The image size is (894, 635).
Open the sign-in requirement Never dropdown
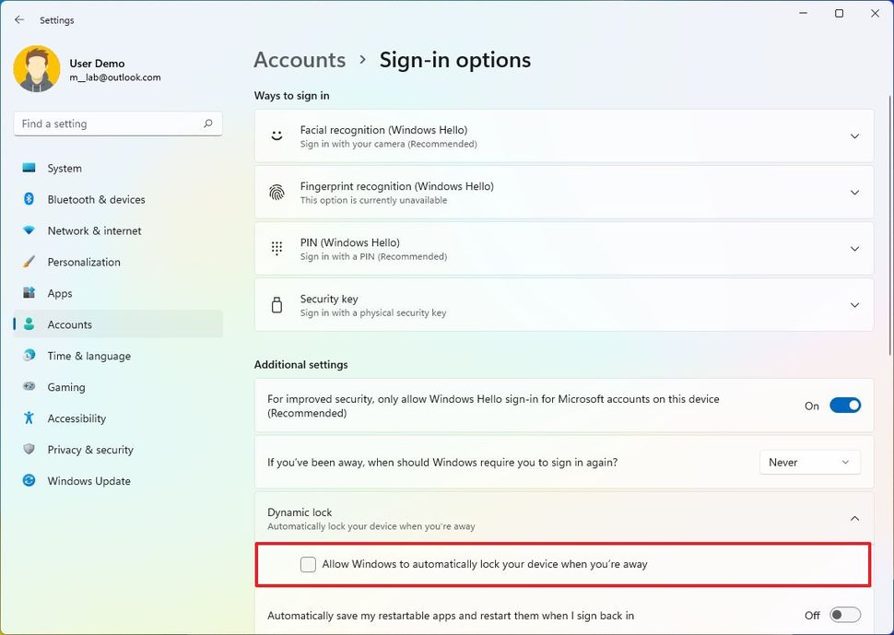[809, 462]
